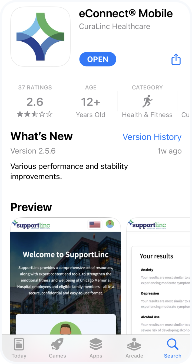Tap the eConnect Mobile app icon
Screen dimensions: 192x364
tap(40, 37)
